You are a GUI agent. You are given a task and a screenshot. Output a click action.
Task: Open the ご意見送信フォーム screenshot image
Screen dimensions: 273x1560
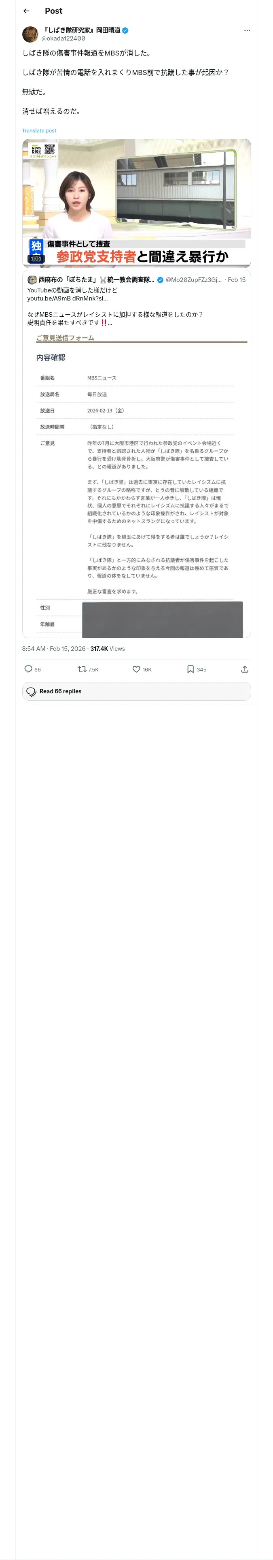coord(136,484)
